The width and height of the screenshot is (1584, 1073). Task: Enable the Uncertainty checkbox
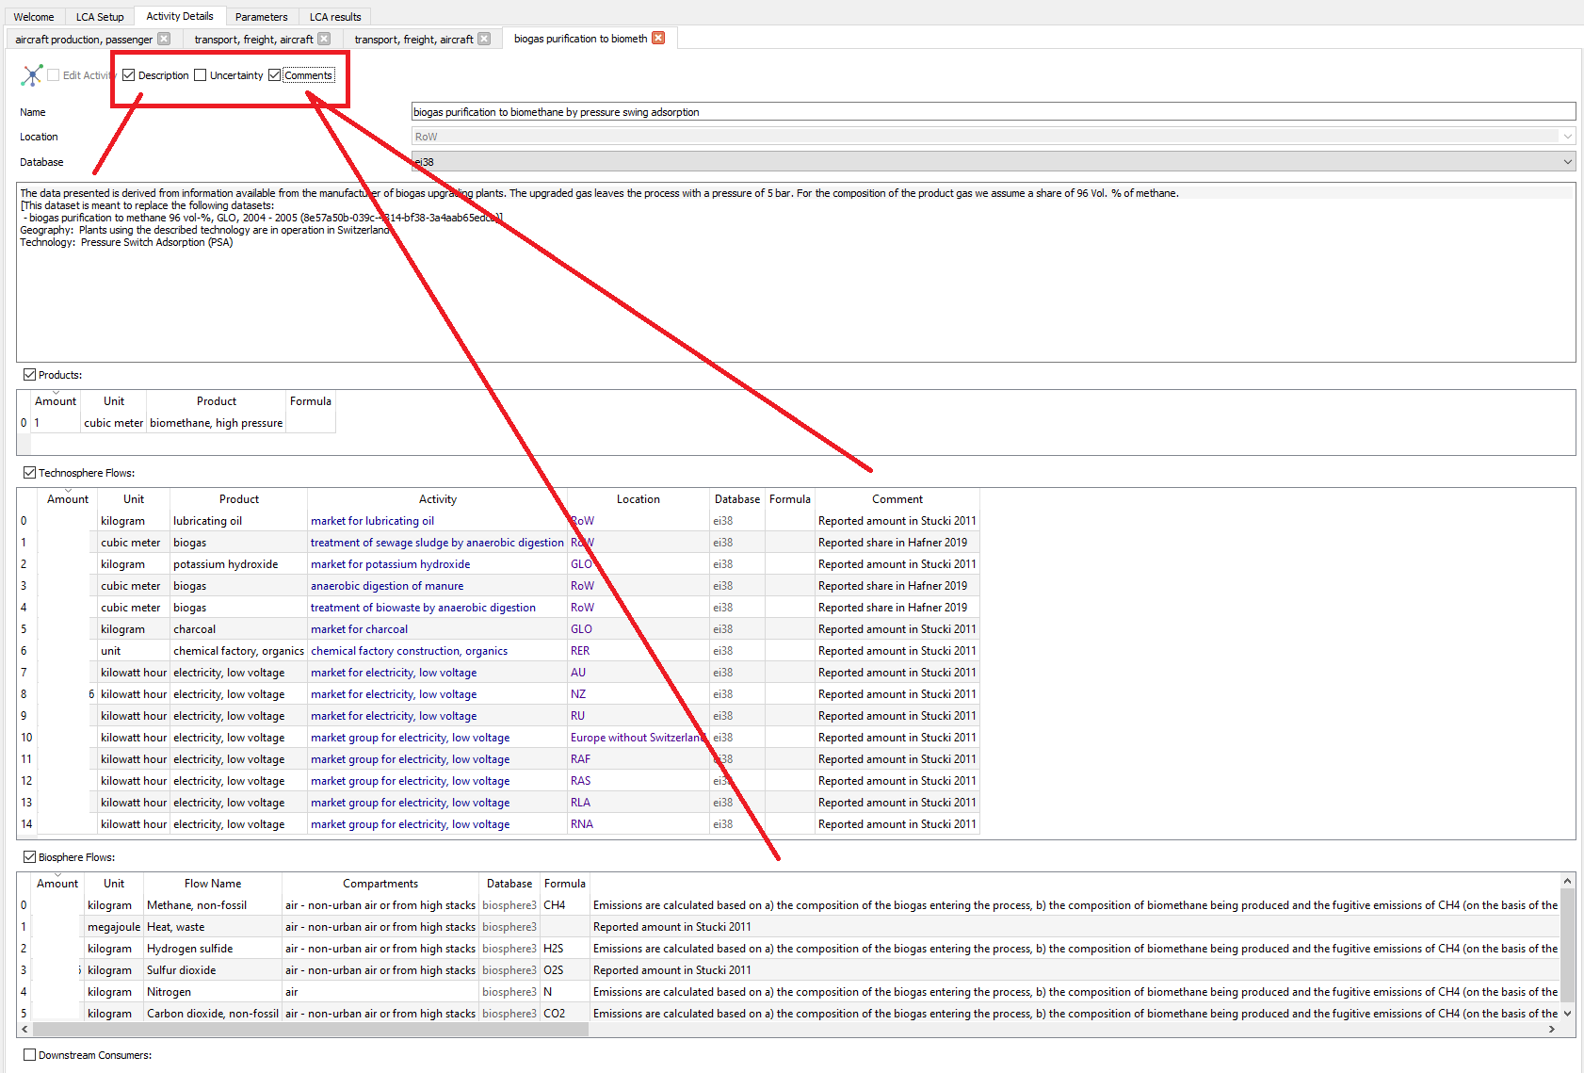click(x=200, y=74)
